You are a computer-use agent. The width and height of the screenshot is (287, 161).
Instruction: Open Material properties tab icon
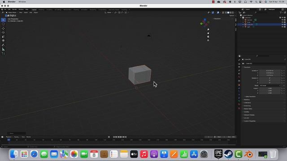pyautogui.click(x=239, y=104)
